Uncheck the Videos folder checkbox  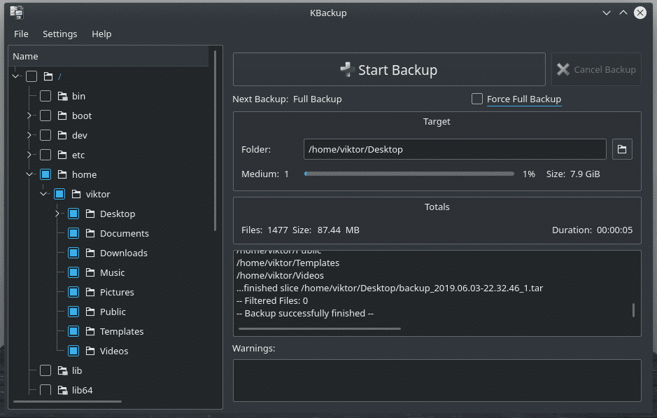click(x=73, y=351)
